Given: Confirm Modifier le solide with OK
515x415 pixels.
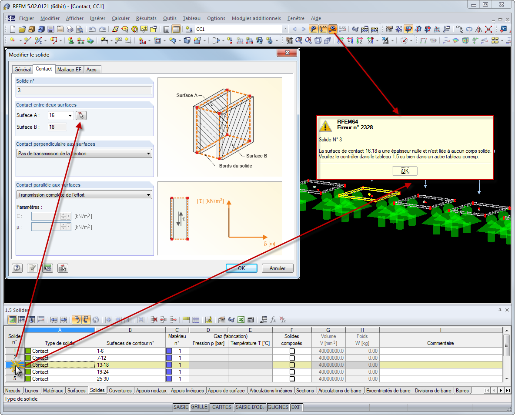Looking at the screenshot, I should [x=241, y=268].
